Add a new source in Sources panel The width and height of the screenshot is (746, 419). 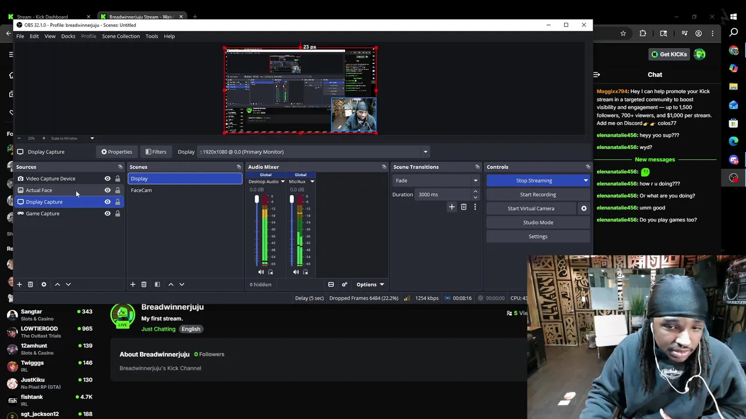(19, 285)
